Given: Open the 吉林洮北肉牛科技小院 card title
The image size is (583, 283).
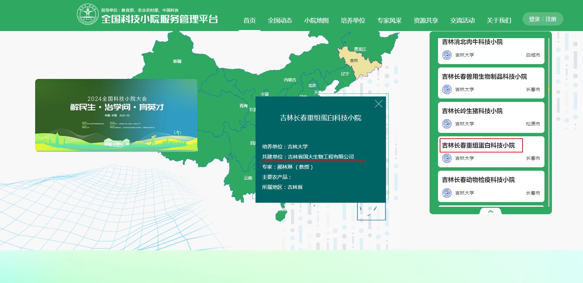Looking at the screenshot, I should [472, 42].
